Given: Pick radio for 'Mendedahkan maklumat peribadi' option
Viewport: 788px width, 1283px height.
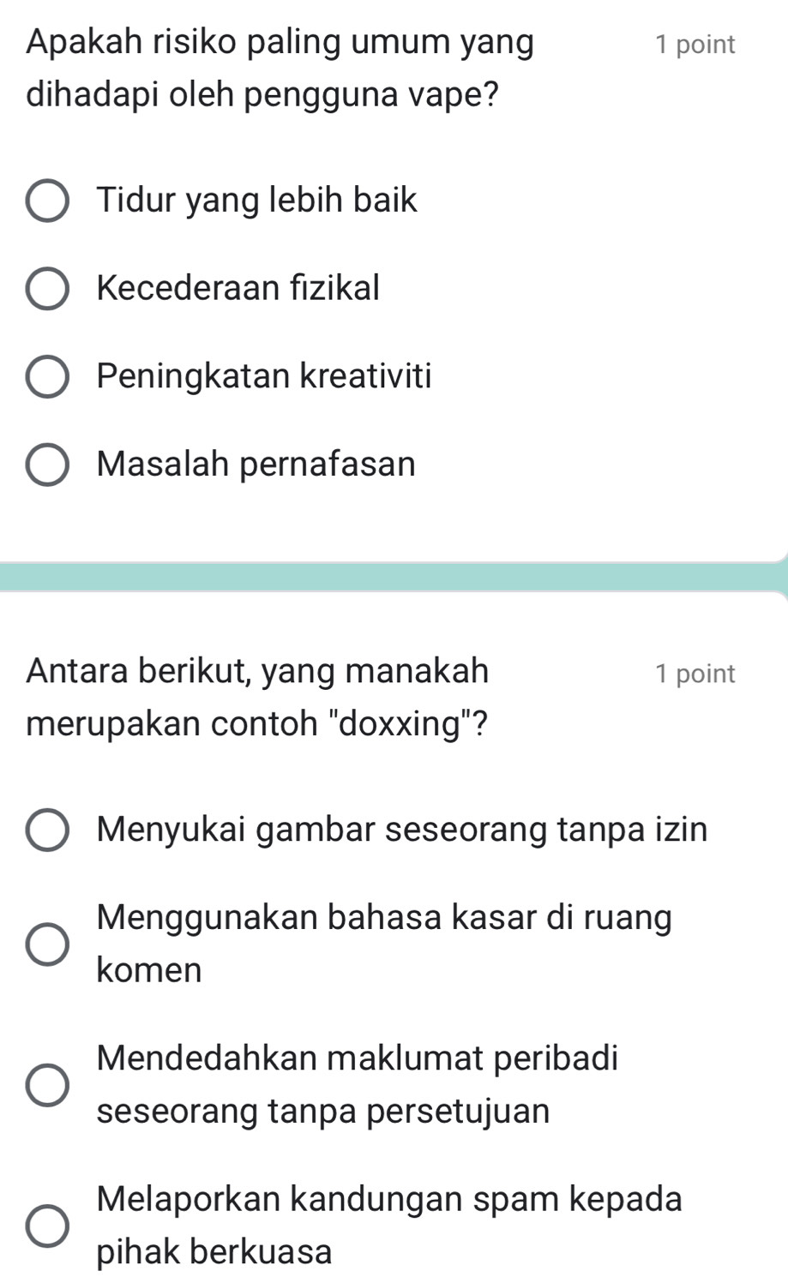Looking at the screenshot, I should pyautogui.click(x=47, y=1085).
